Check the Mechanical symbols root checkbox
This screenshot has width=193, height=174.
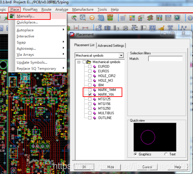(84, 62)
